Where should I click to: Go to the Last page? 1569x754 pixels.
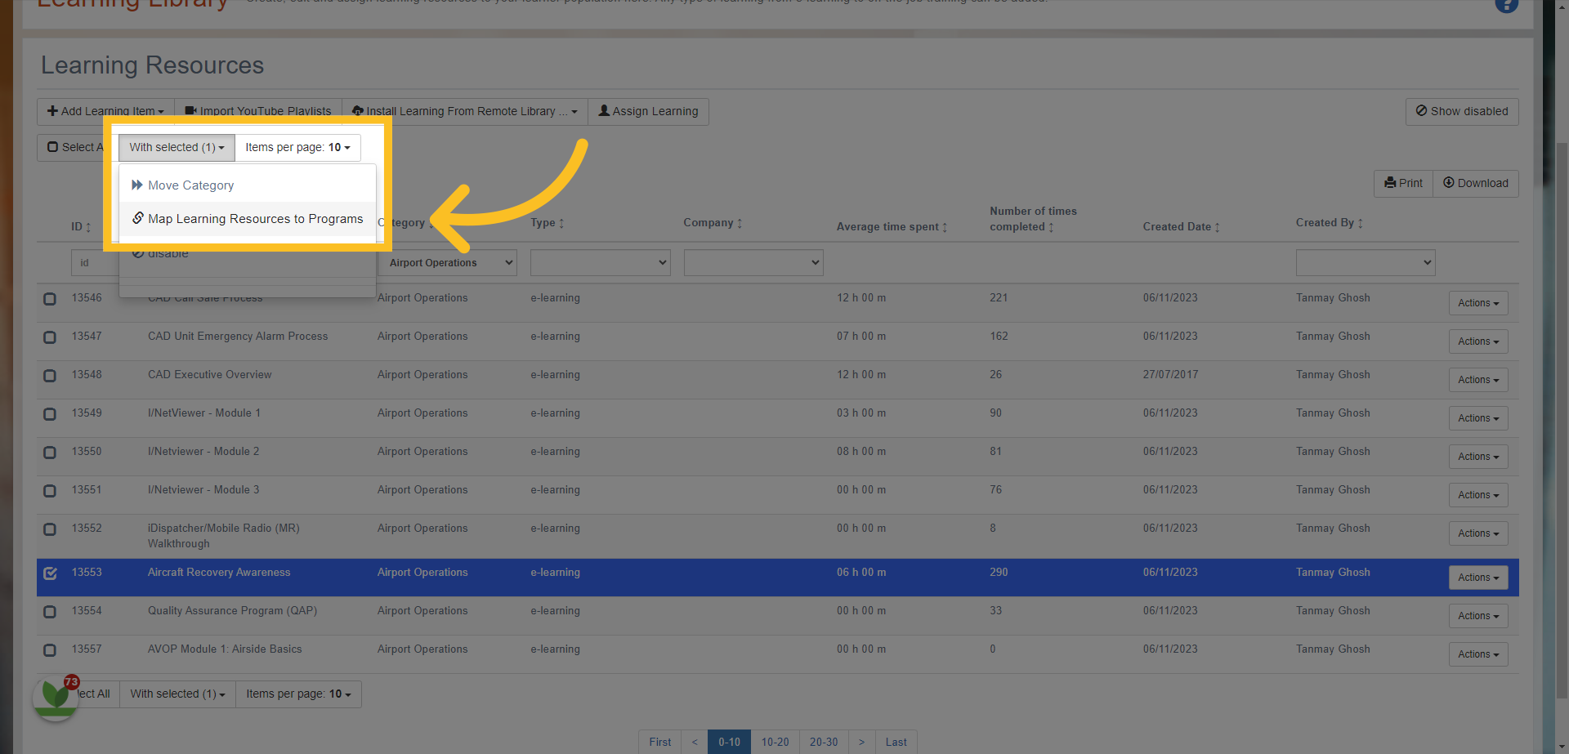tap(896, 742)
